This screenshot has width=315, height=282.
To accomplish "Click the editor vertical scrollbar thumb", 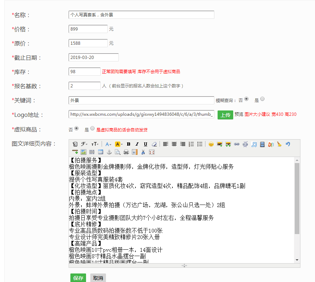I will click(x=297, y=199).
